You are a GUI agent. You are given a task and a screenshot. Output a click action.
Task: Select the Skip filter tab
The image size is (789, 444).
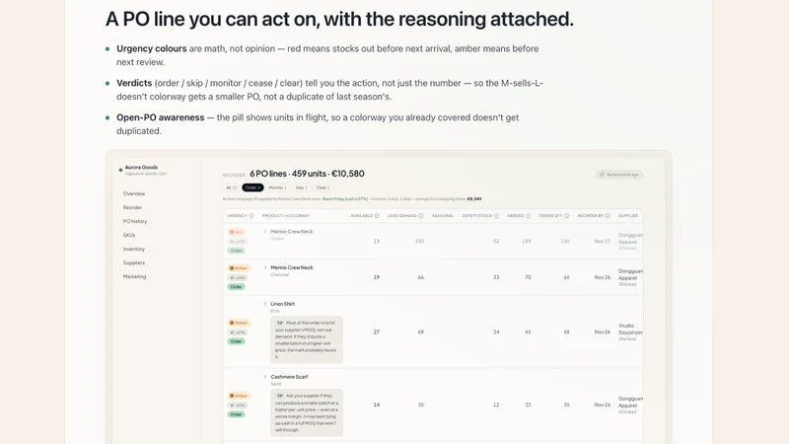coord(302,187)
